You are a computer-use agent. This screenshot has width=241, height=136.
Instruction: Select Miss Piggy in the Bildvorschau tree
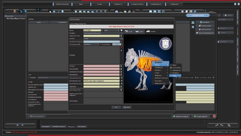click(16, 18)
